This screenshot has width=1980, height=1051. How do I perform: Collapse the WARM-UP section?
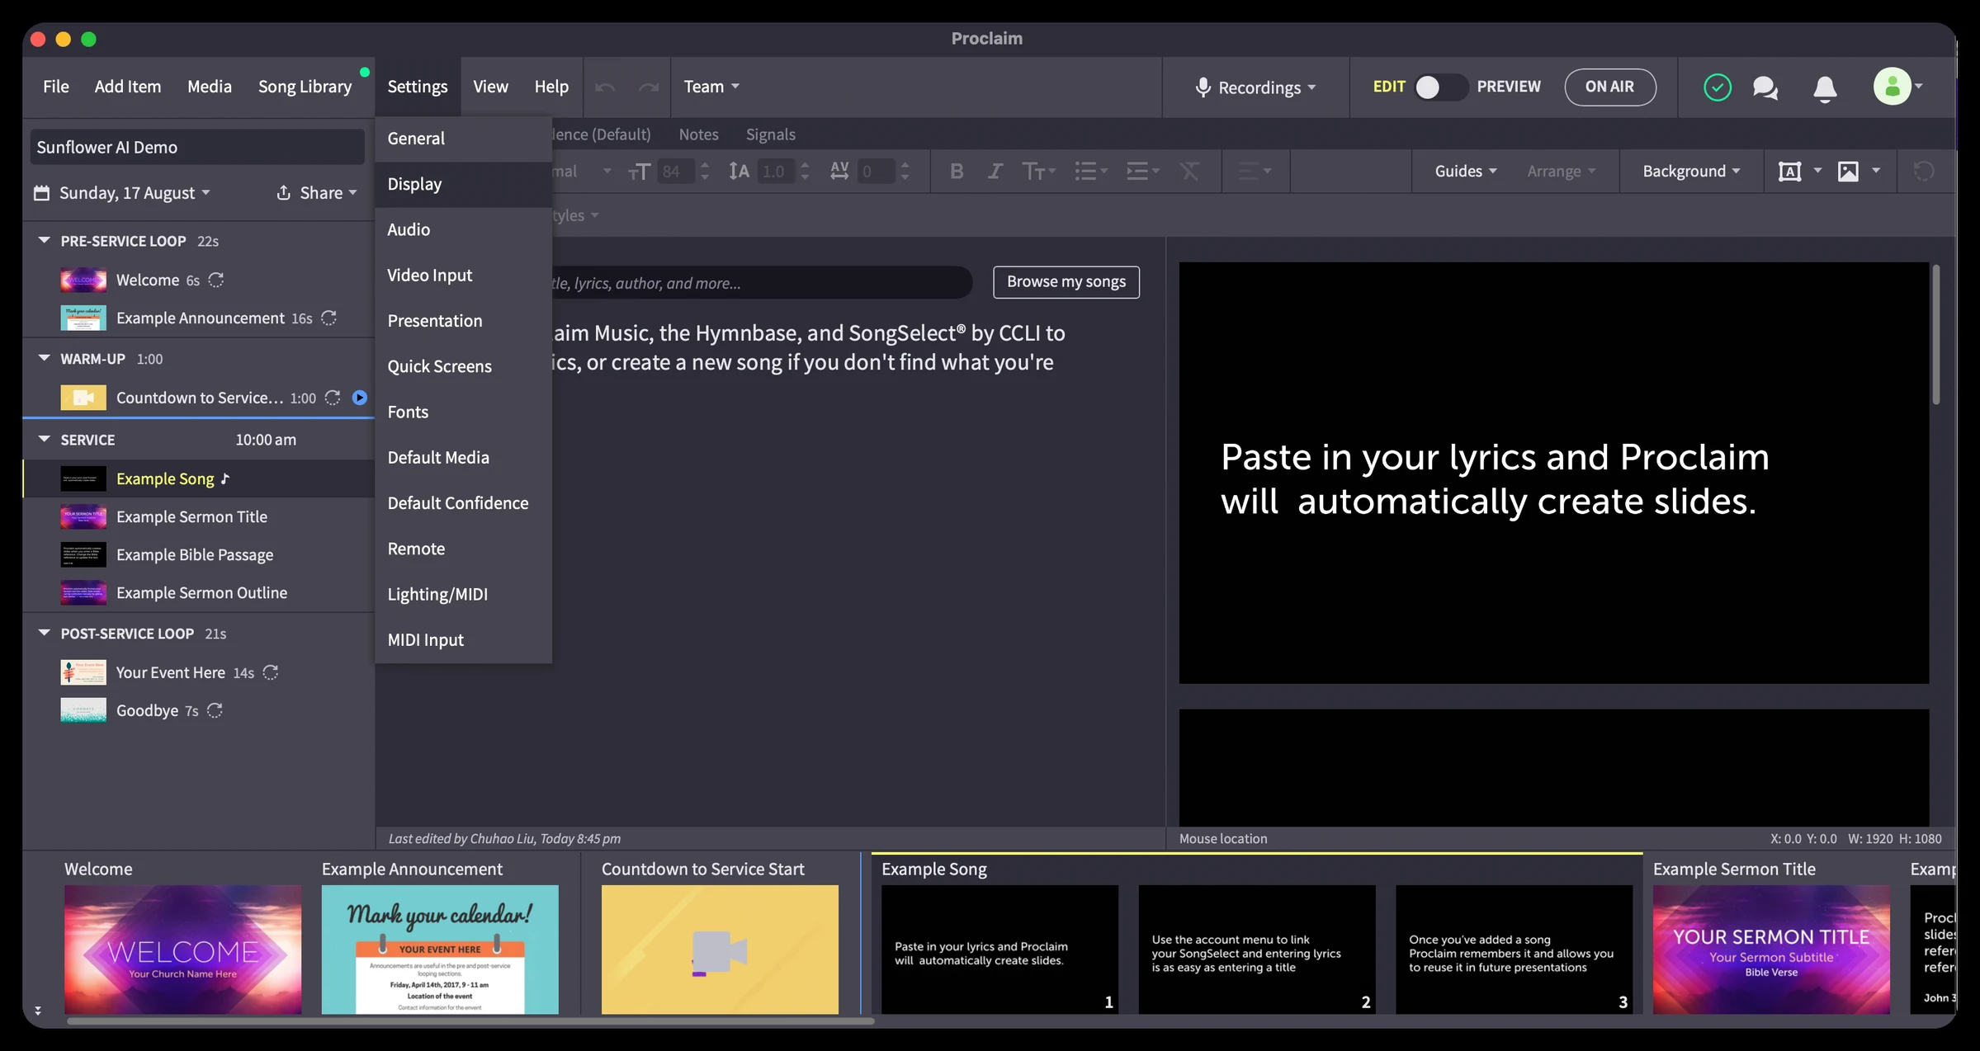(x=44, y=358)
